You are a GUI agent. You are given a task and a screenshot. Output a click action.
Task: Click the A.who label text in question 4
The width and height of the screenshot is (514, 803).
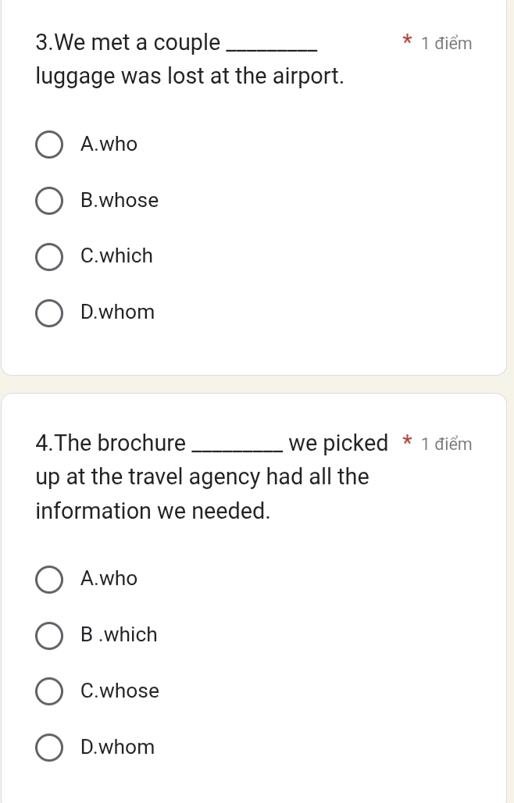click(x=109, y=579)
